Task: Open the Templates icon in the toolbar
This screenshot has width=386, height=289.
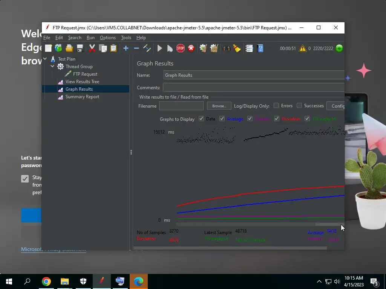Action: [58, 48]
